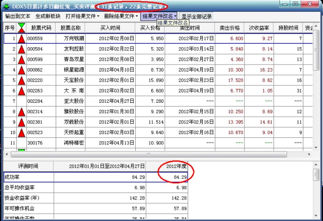Select the 鸿特精密 stock name cell
323x221 pixels.
click(70, 143)
